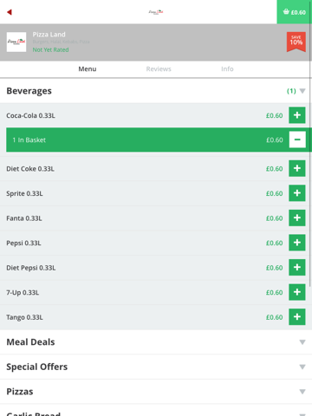Click the Pizza Land restaurant logo thumbnail

[x=16, y=42]
